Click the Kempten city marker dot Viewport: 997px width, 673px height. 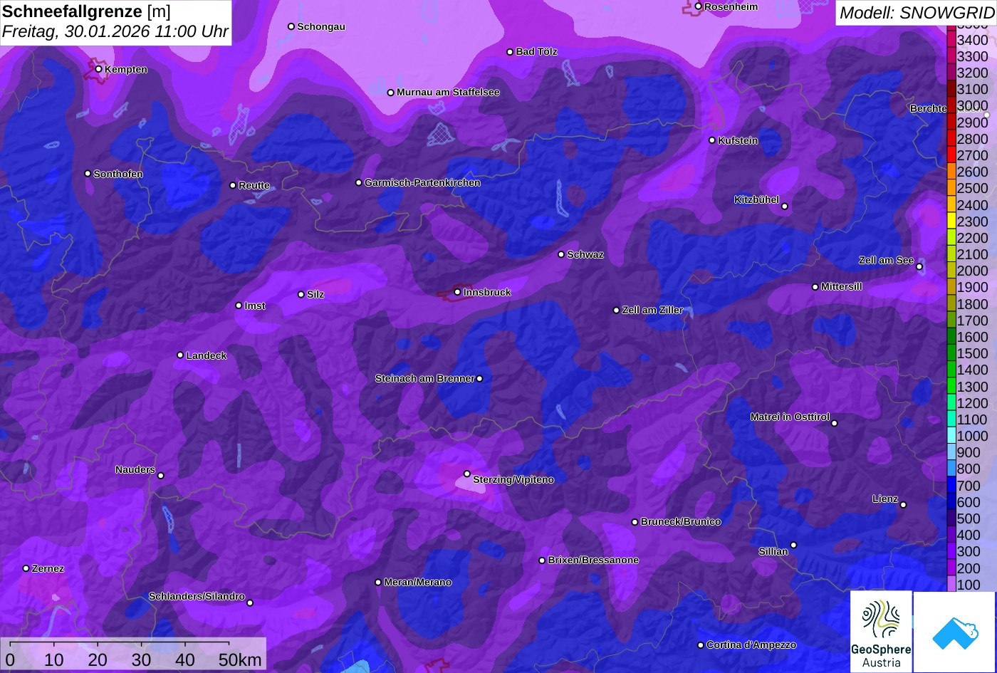pos(99,69)
